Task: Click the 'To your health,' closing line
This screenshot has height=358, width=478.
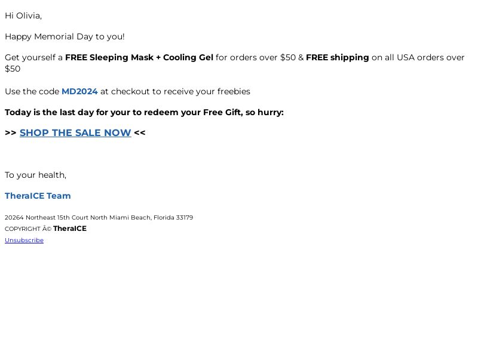Action: [35, 175]
